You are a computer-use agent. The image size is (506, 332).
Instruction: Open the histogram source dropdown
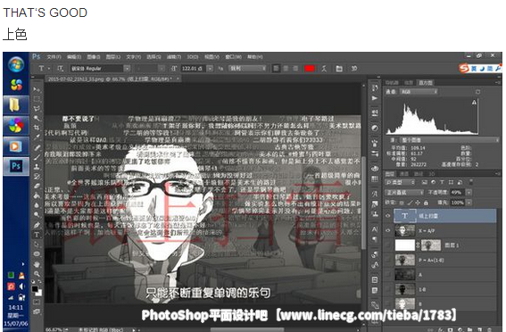pos(450,140)
